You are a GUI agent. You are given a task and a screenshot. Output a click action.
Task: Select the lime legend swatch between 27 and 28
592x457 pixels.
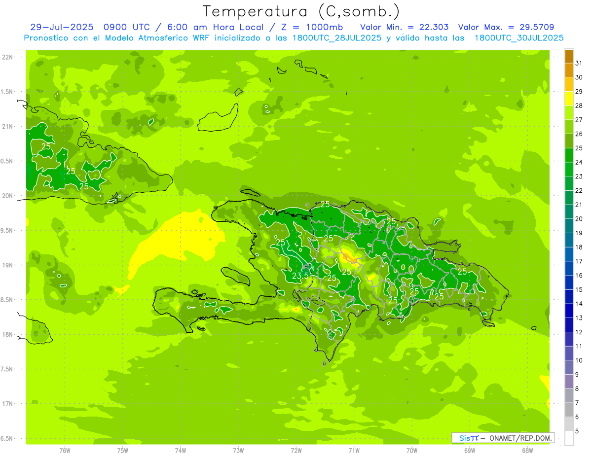569,112
